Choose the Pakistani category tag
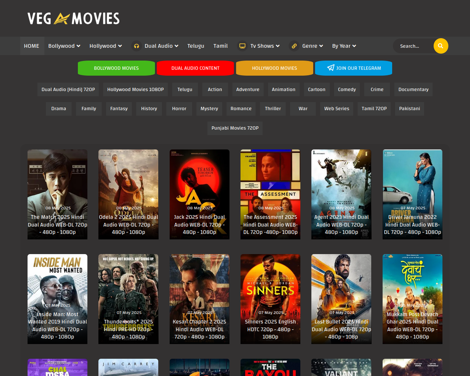 tap(409, 108)
